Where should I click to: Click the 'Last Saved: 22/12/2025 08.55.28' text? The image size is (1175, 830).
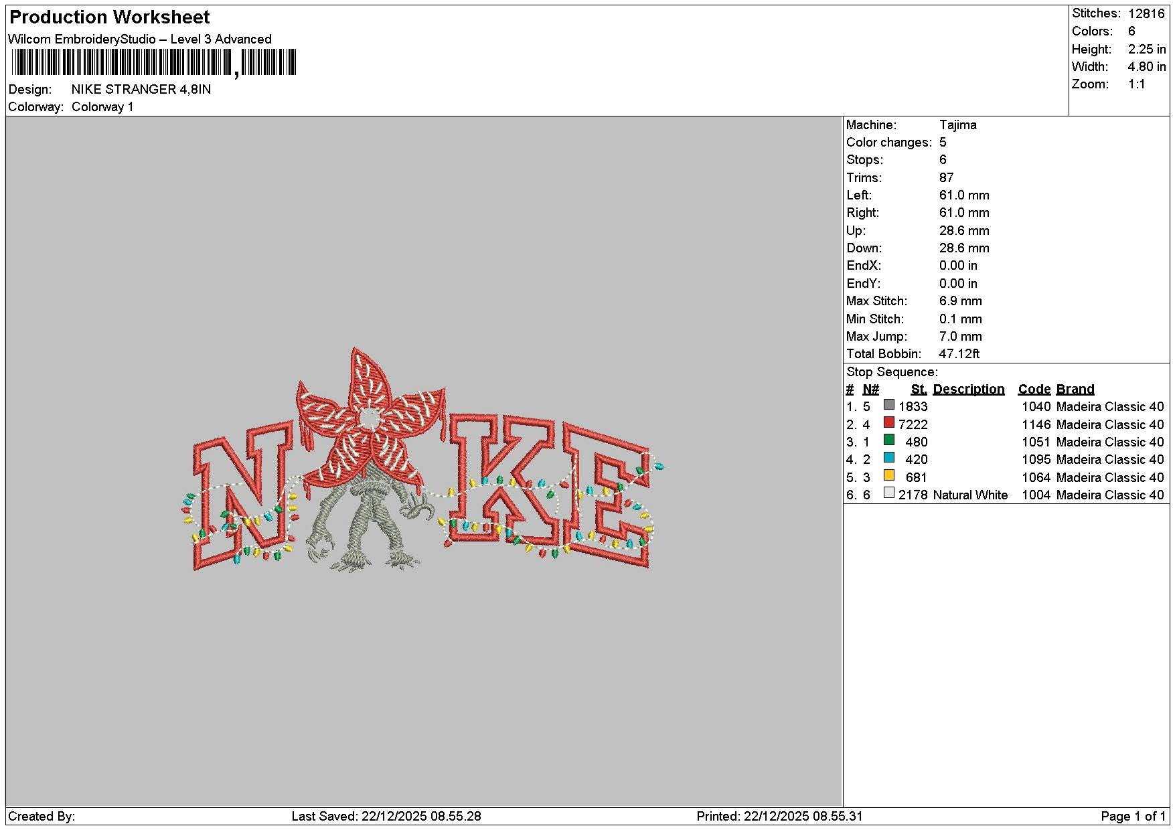[386, 817]
